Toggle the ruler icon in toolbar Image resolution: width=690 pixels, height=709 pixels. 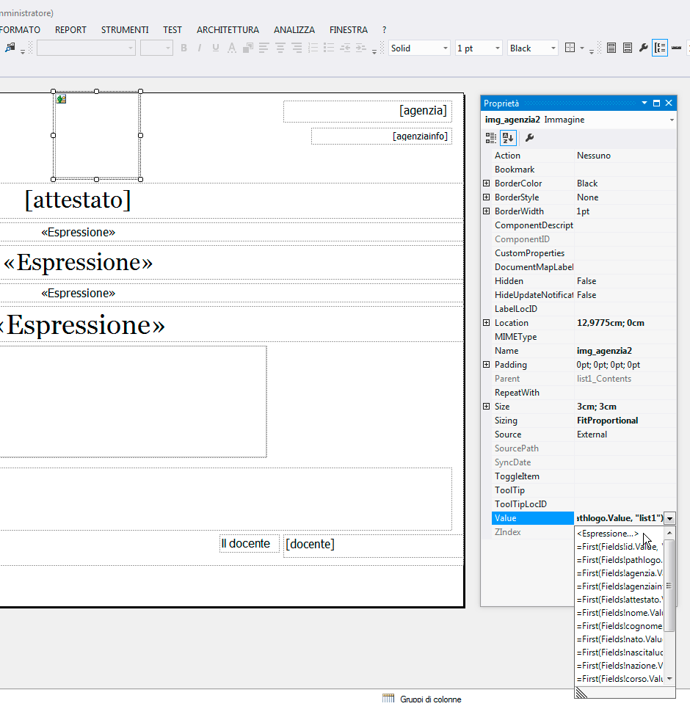[677, 48]
